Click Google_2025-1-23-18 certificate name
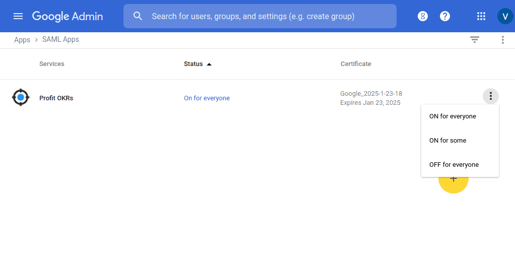 click(371, 94)
